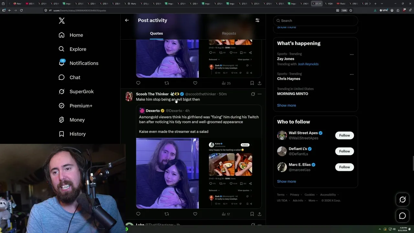This screenshot has height=233, width=414.
Task: Switch to the Quotes tab
Action: point(157,33)
